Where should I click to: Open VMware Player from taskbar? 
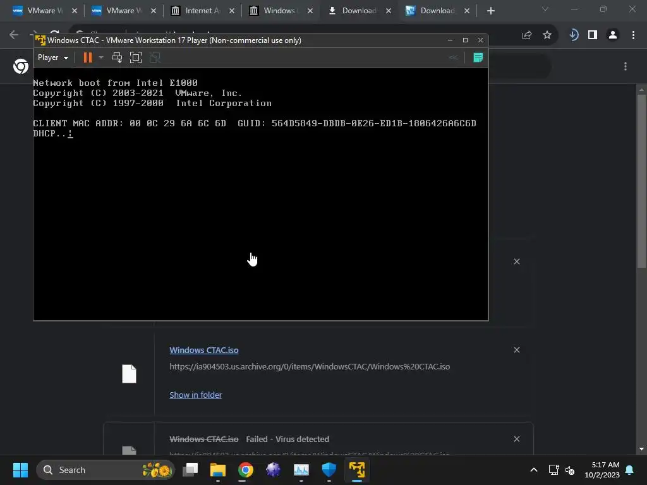[x=357, y=470]
